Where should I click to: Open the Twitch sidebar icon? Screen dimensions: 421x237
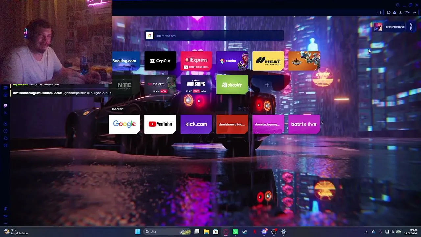(5, 106)
